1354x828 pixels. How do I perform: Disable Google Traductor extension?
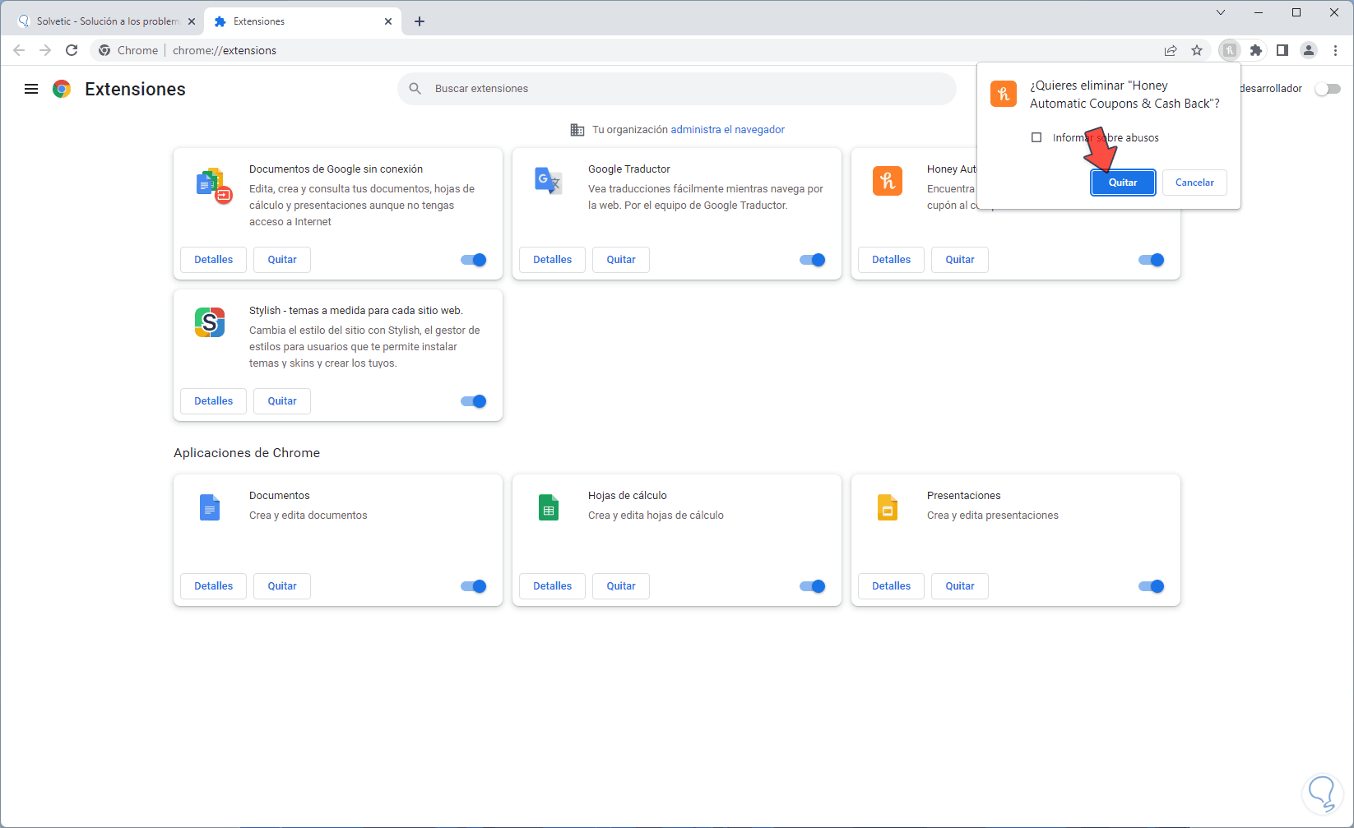(813, 260)
